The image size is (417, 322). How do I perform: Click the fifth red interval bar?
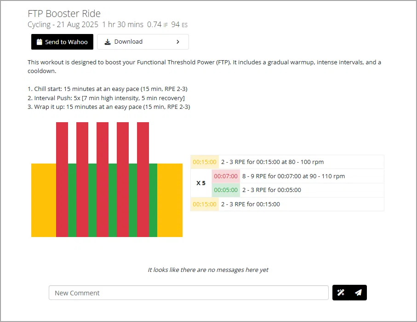(x=143, y=179)
